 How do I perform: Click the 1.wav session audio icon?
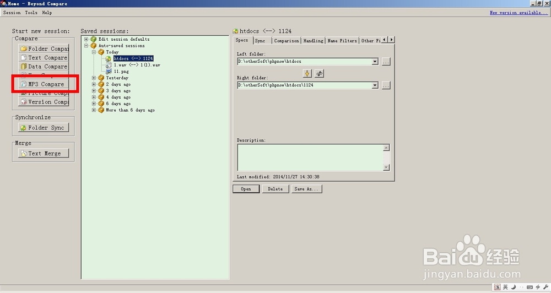[x=109, y=65]
